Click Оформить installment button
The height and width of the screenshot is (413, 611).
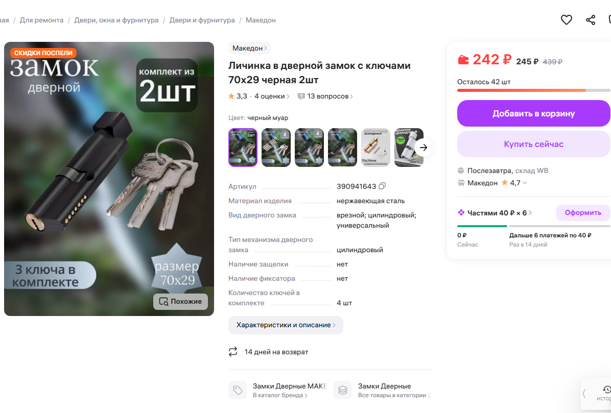(x=582, y=212)
